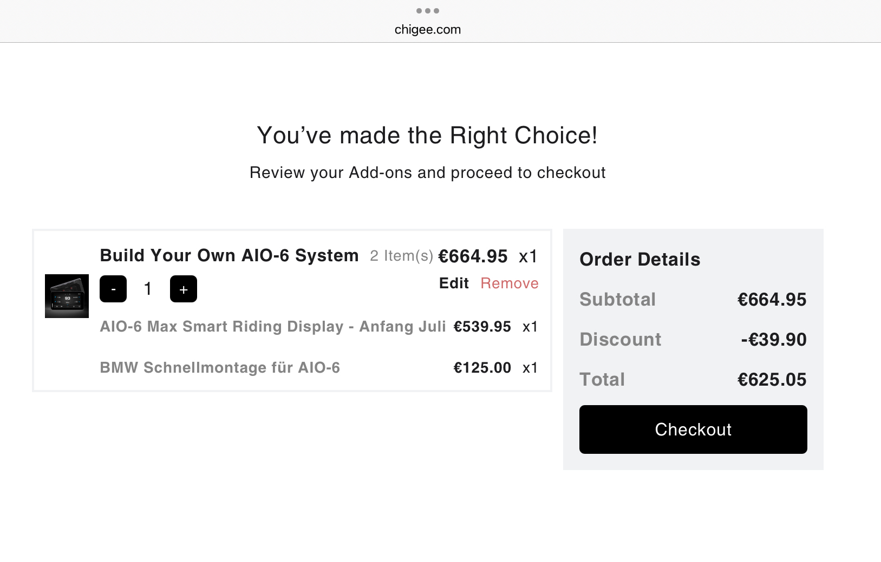Click the €125.00 item price
This screenshot has height=562, width=881.
pyautogui.click(x=482, y=368)
